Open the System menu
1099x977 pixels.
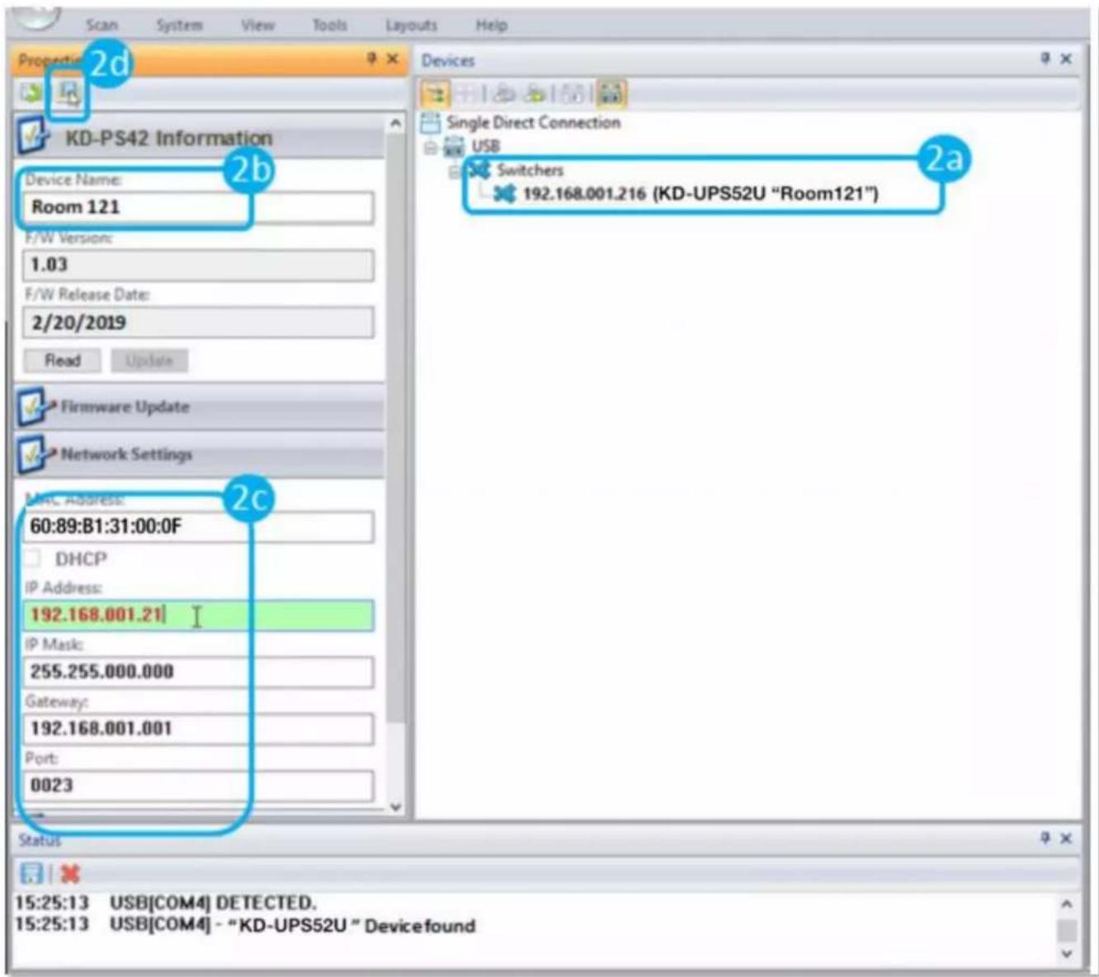[x=179, y=26]
